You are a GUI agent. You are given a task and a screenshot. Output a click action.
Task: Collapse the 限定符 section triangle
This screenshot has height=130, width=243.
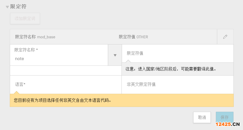[x=7, y=7]
